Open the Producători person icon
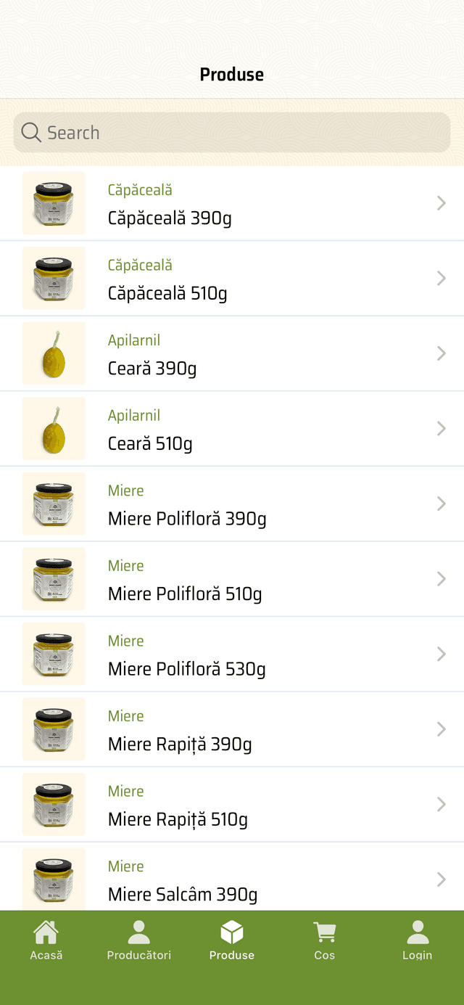 [x=138, y=932]
